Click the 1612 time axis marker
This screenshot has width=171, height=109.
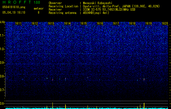click(35, 23)
